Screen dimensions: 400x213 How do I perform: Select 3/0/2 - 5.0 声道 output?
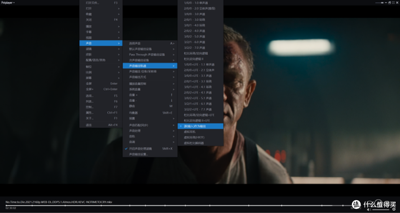click(x=200, y=36)
